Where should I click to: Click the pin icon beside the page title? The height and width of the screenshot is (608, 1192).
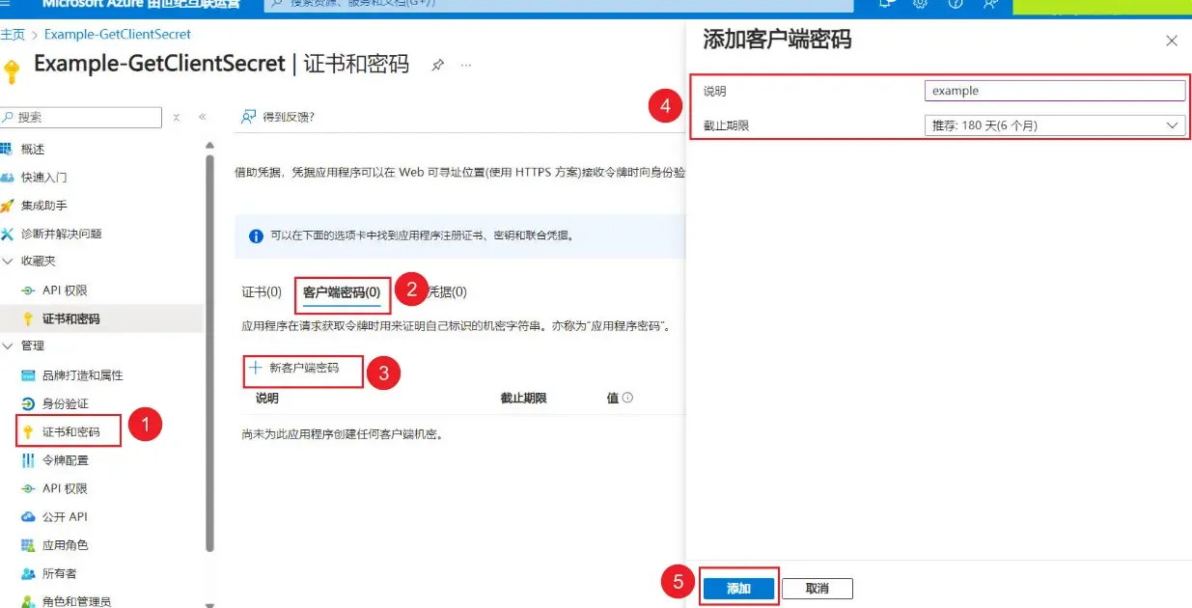pyautogui.click(x=437, y=66)
